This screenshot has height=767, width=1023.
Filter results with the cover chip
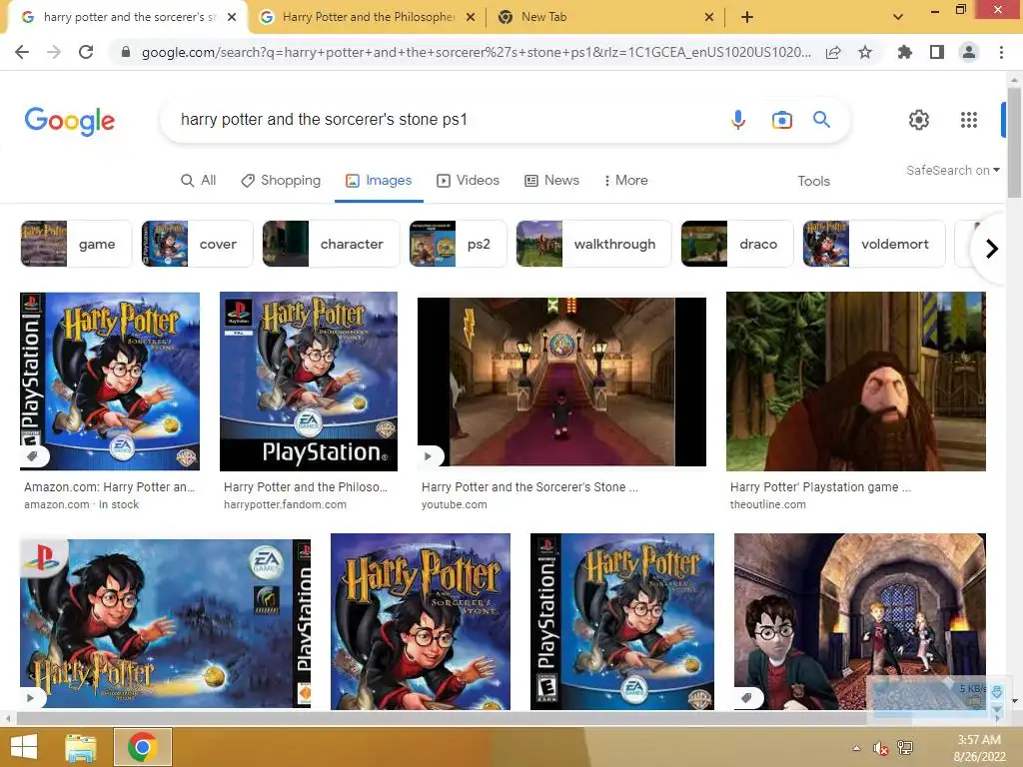click(197, 244)
